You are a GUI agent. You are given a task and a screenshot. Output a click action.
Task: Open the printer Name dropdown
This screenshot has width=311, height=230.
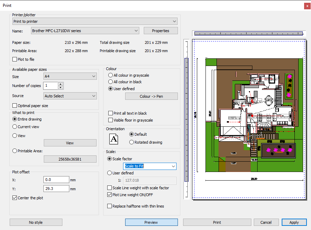coord(85,31)
